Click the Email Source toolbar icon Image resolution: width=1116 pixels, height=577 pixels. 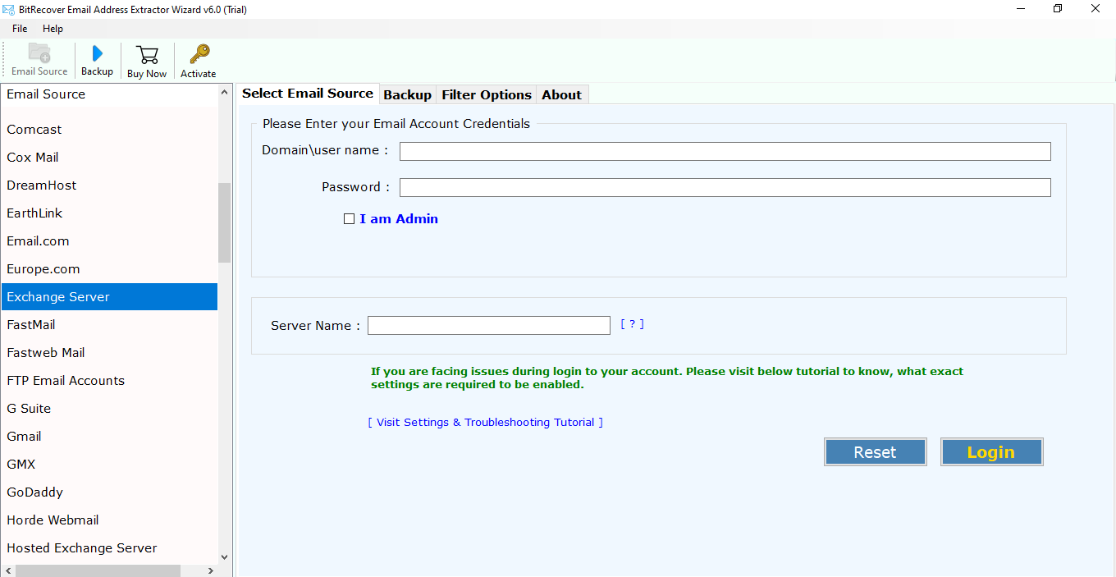point(39,53)
